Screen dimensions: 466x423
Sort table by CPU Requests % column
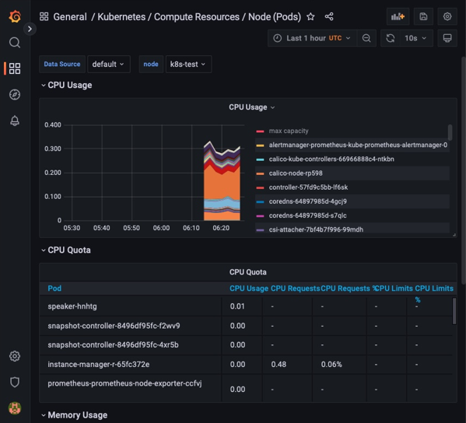348,288
